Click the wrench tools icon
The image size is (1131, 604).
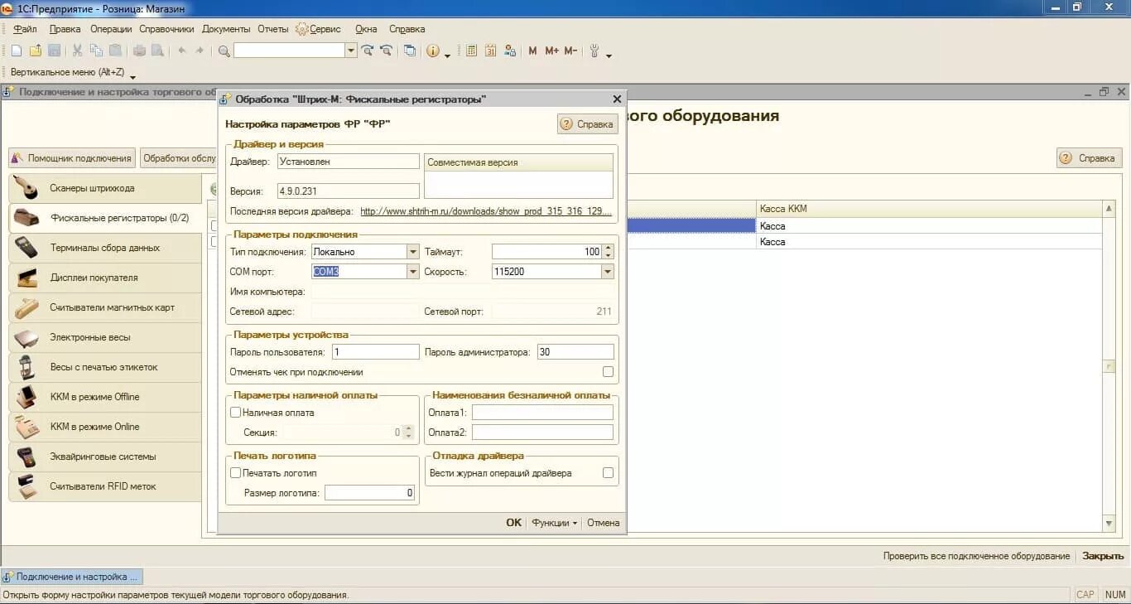tap(594, 51)
